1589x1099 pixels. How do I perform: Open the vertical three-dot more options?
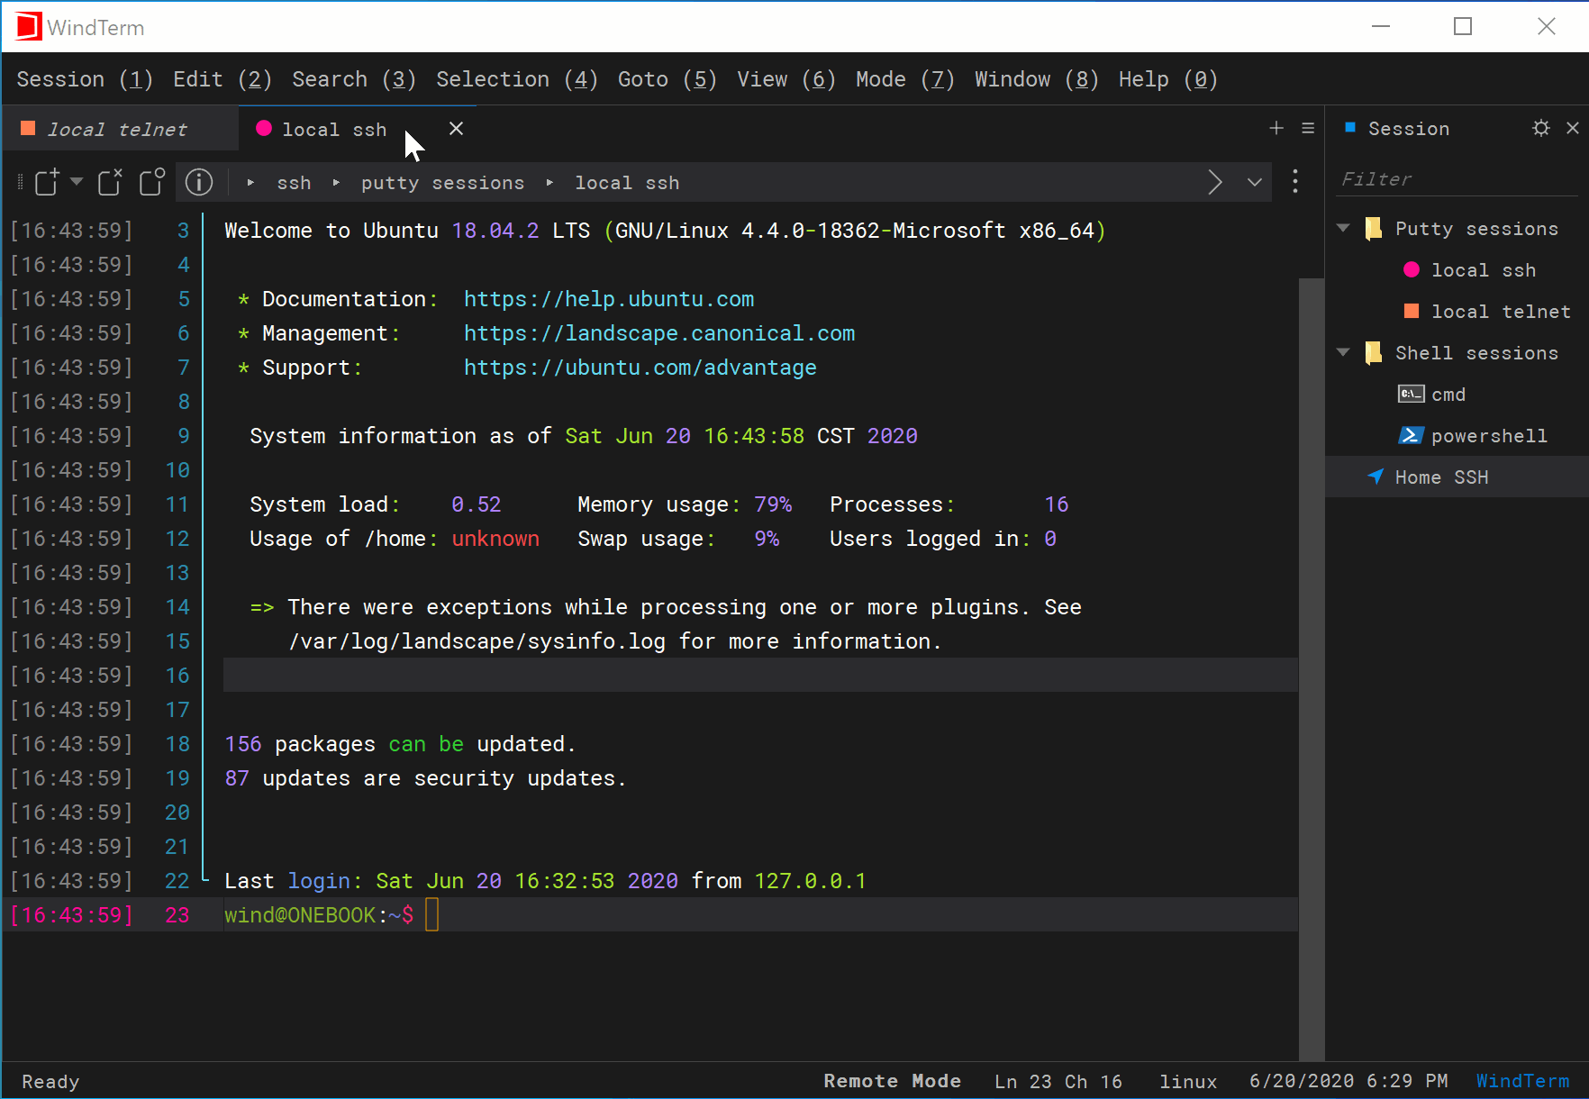1295,182
